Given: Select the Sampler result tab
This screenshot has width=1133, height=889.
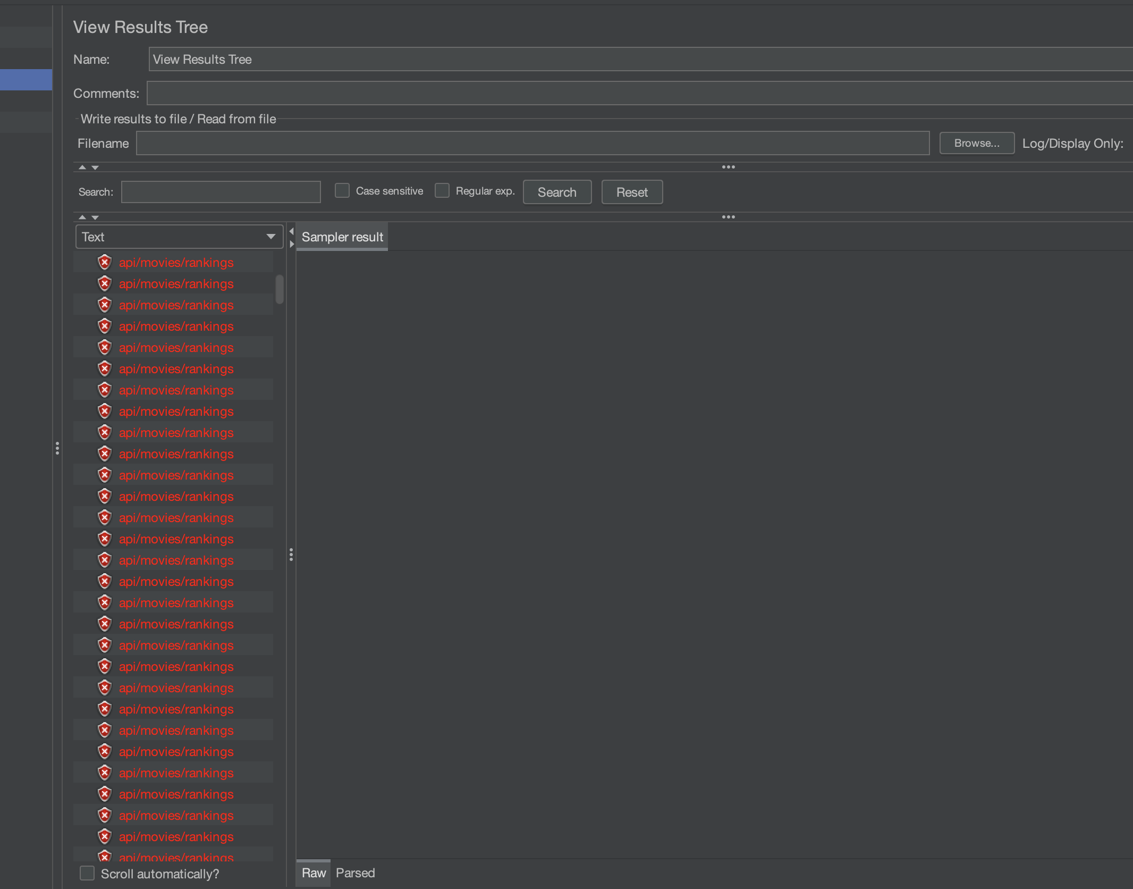Looking at the screenshot, I should (342, 237).
